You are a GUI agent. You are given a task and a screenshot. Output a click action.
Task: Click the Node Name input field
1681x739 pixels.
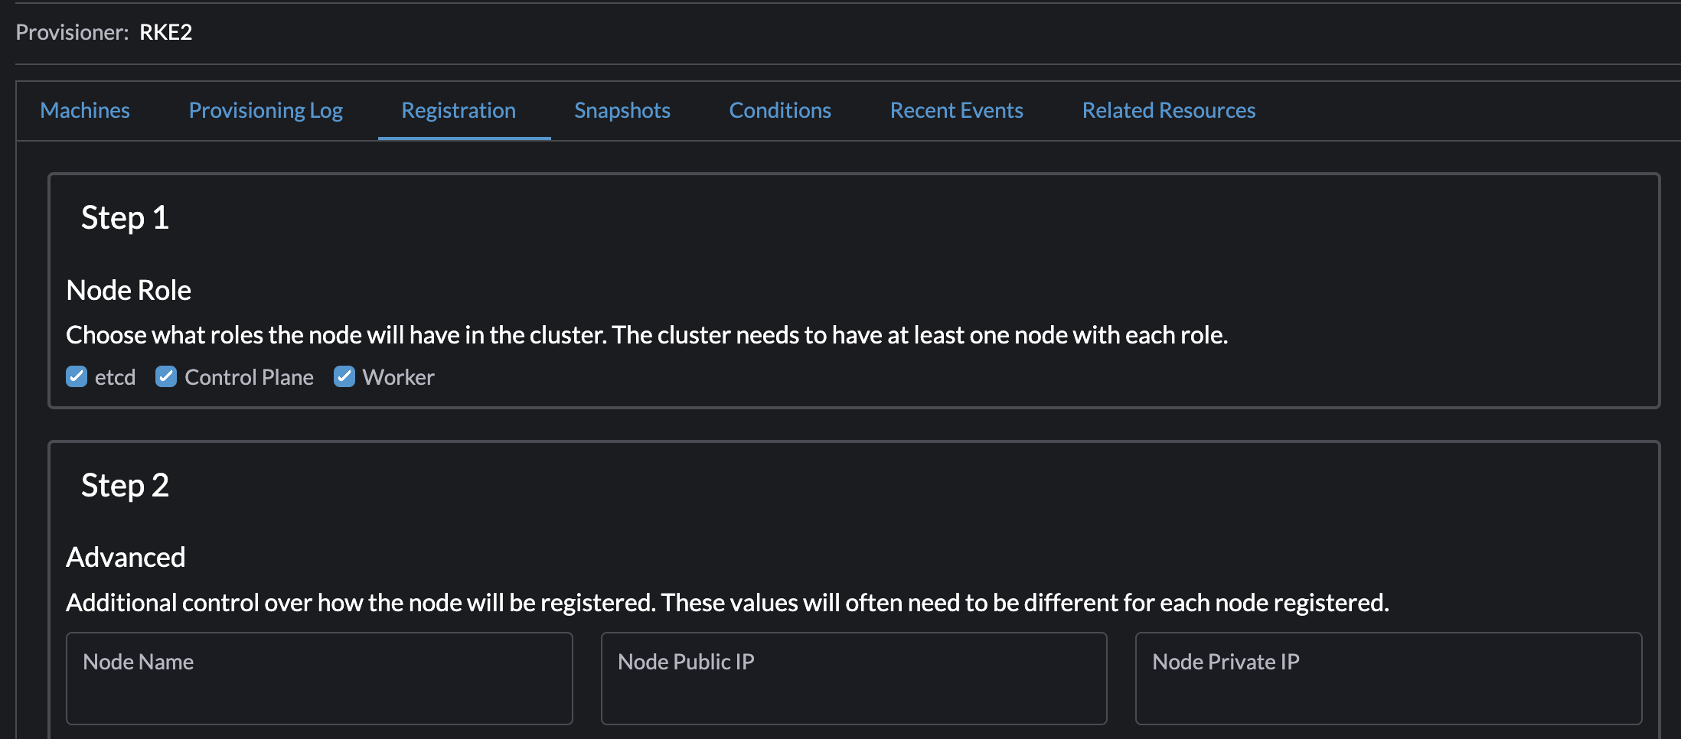(x=319, y=679)
